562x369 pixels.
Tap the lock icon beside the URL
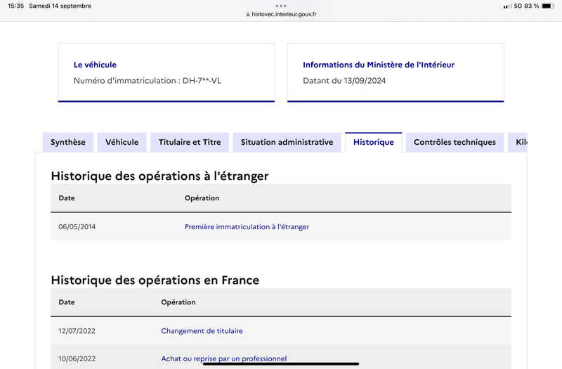pos(248,14)
